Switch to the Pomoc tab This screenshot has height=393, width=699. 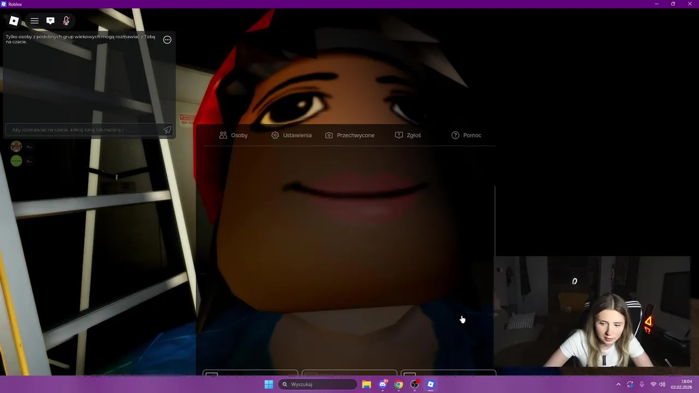pos(466,135)
